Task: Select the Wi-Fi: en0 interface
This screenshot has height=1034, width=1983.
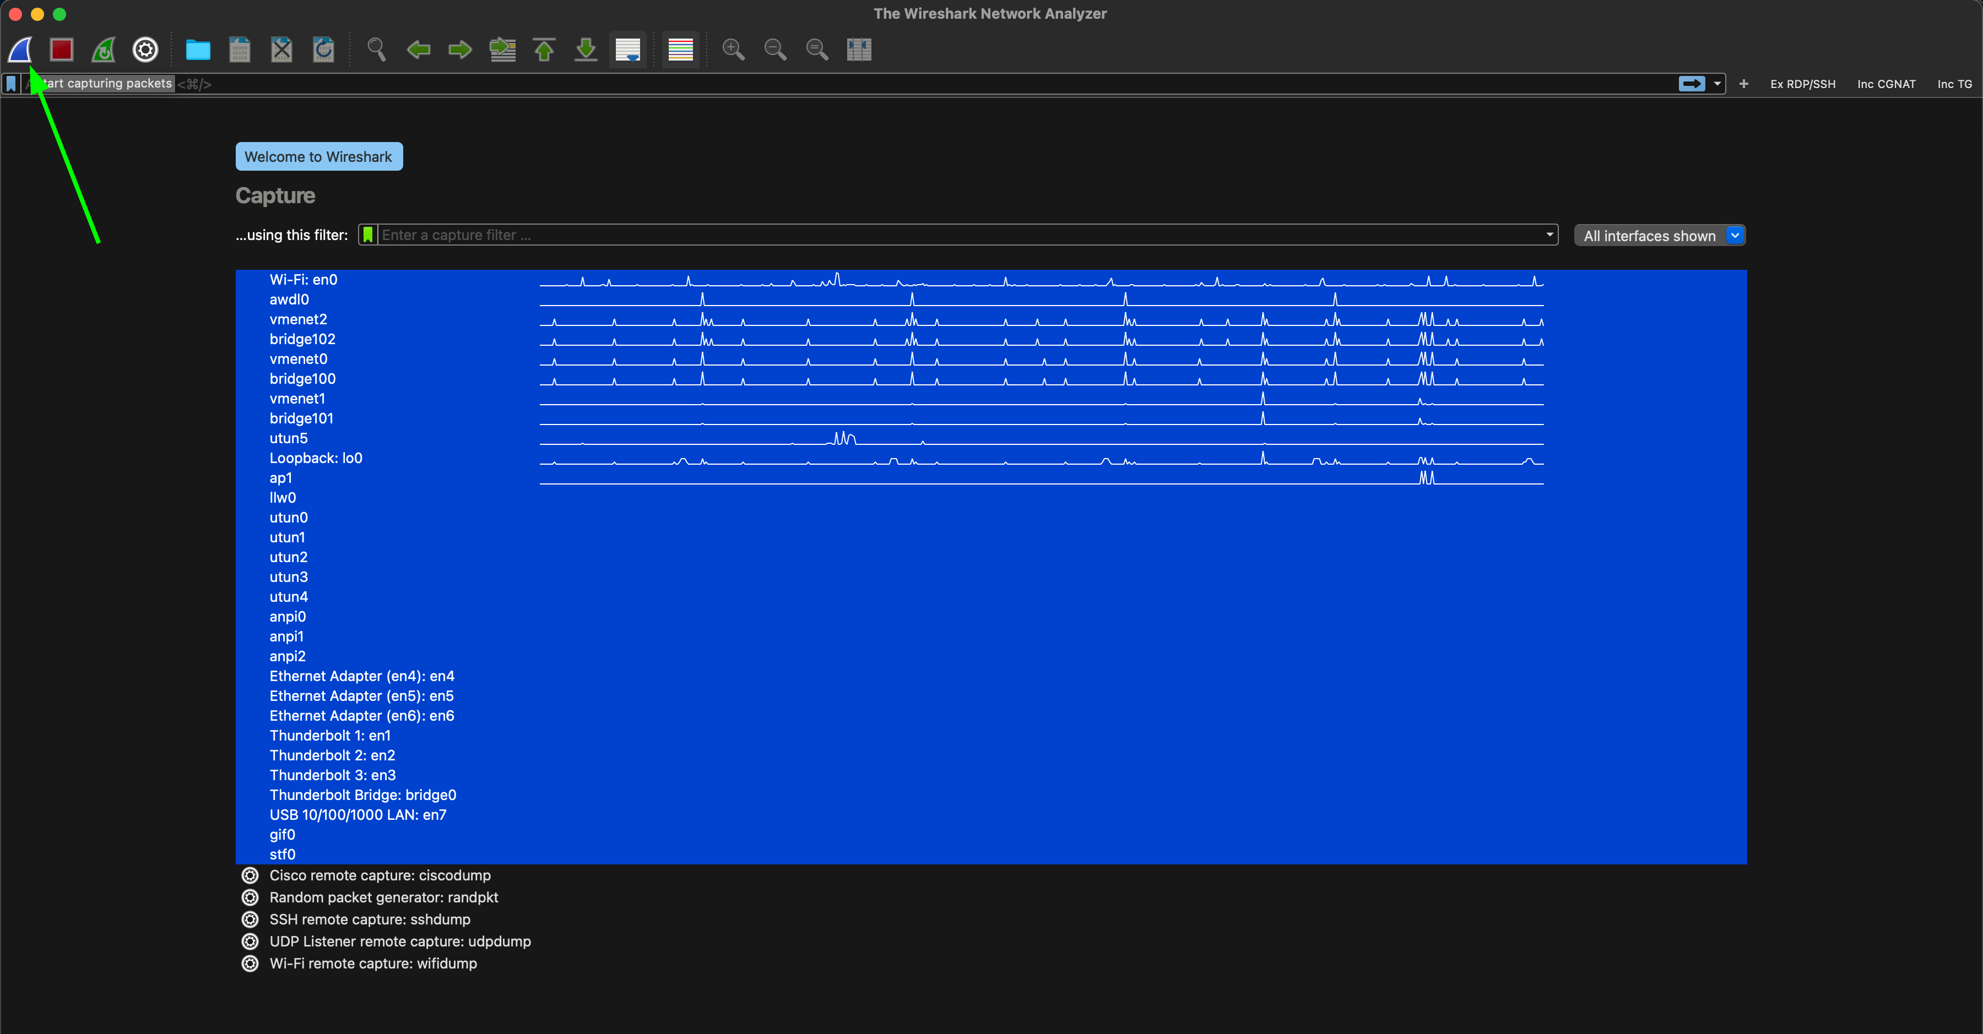Action: point(991,280)
